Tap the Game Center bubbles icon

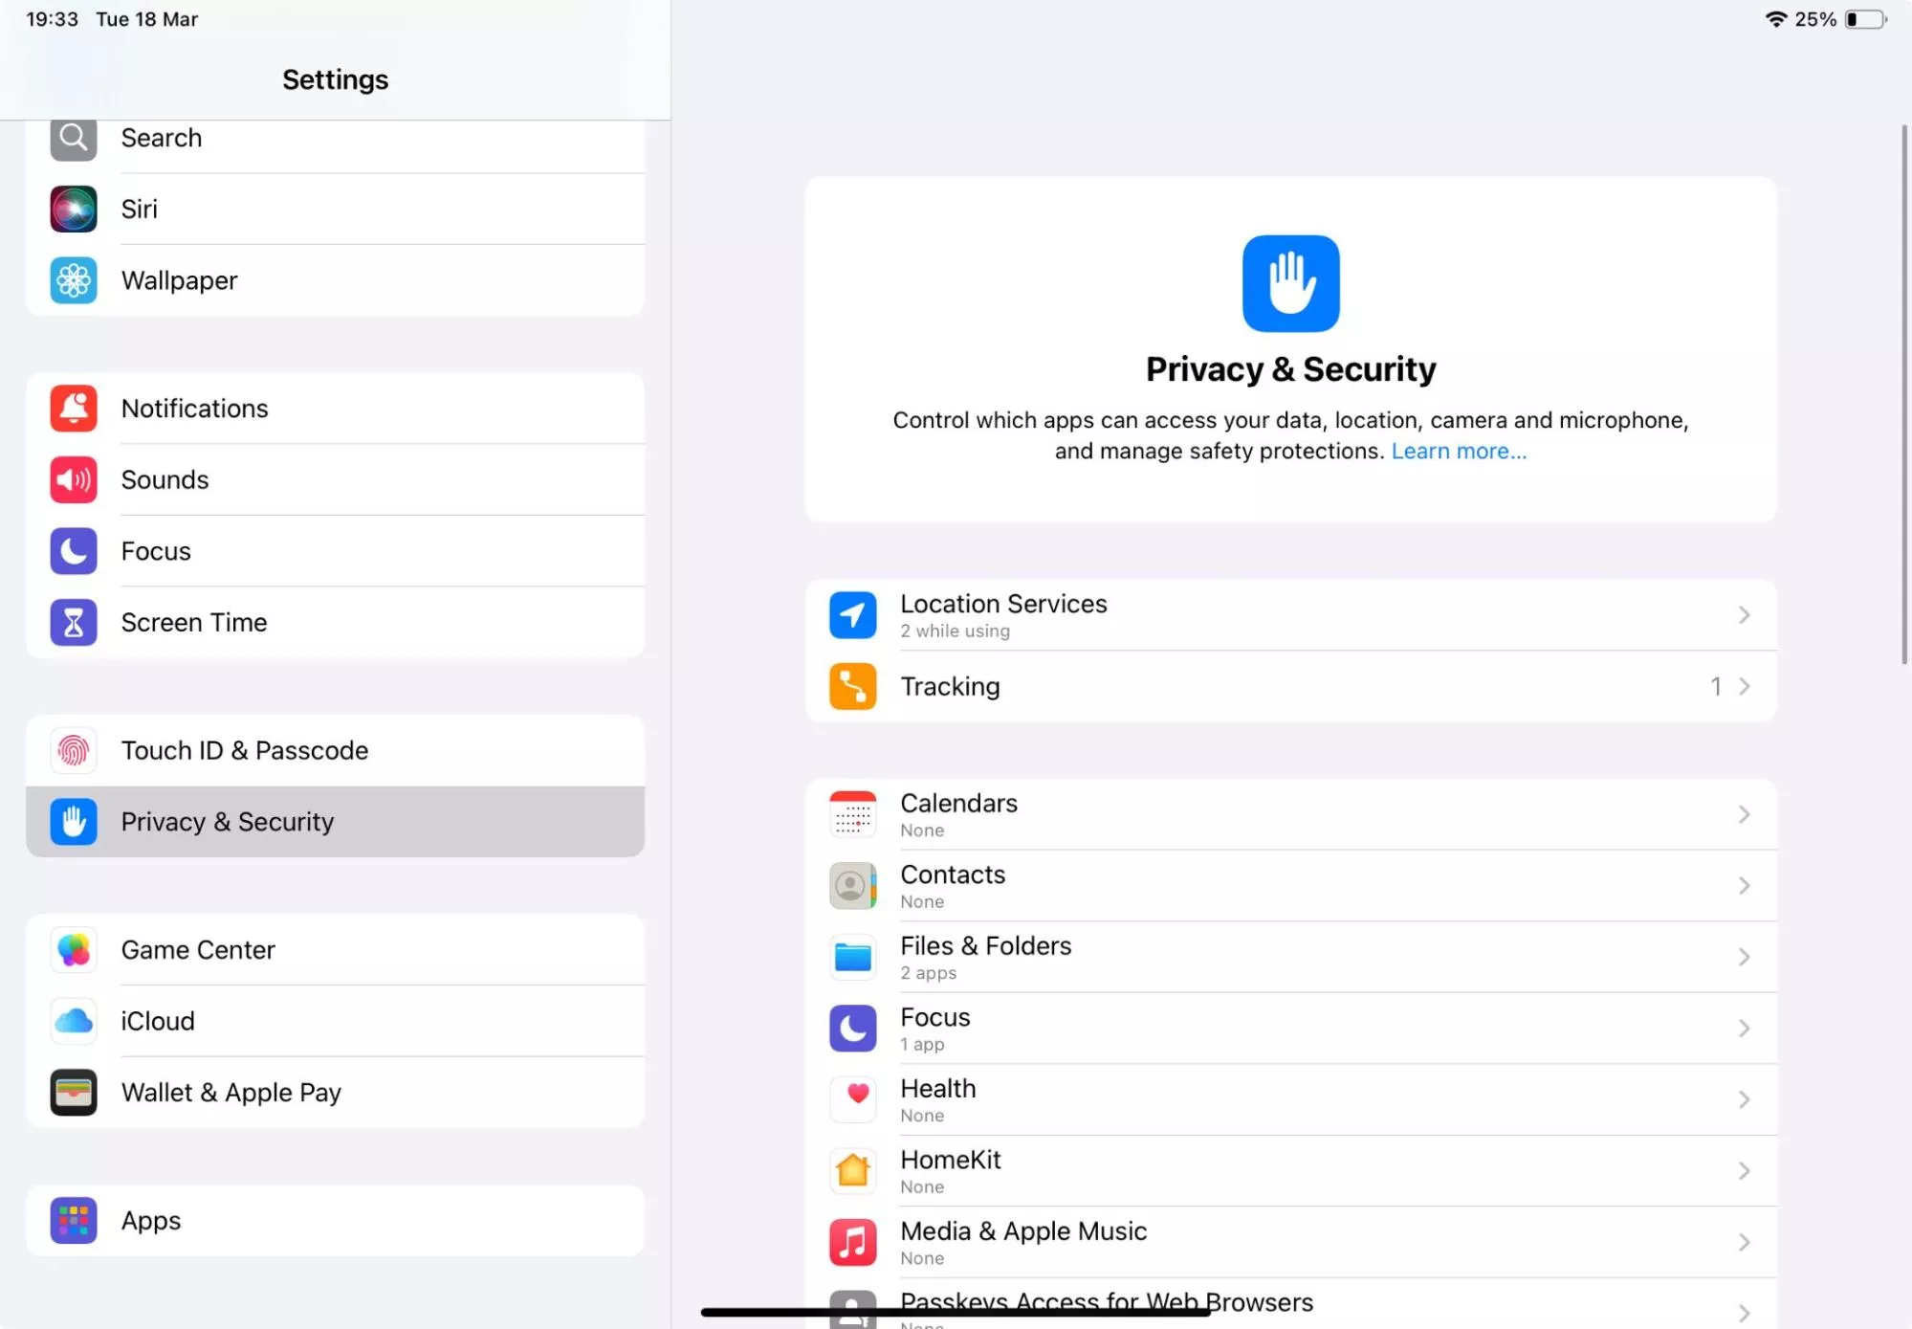point(74,950)
